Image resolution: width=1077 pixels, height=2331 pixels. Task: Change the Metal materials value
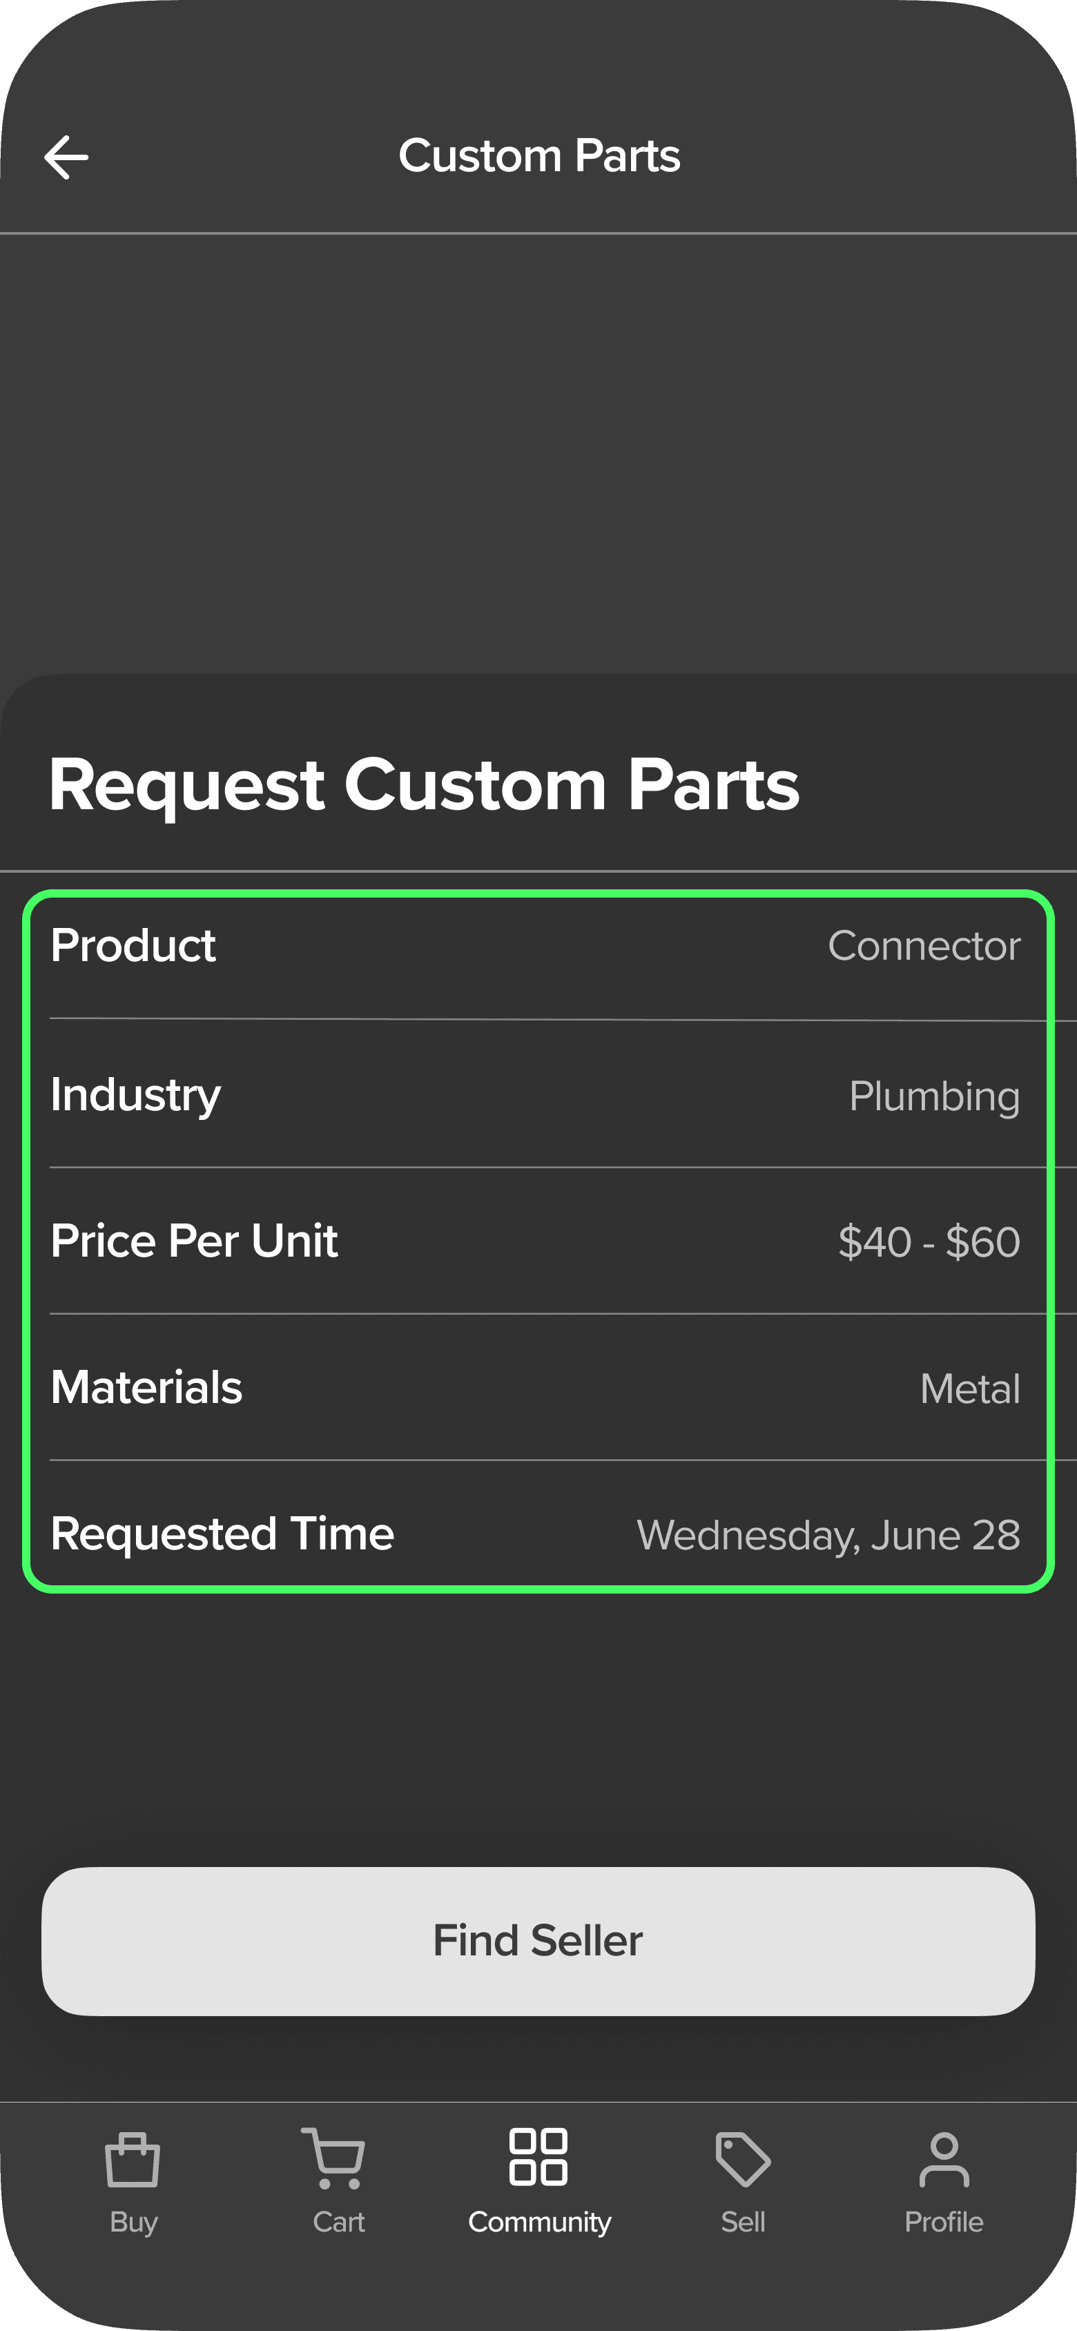[969, 1389]
